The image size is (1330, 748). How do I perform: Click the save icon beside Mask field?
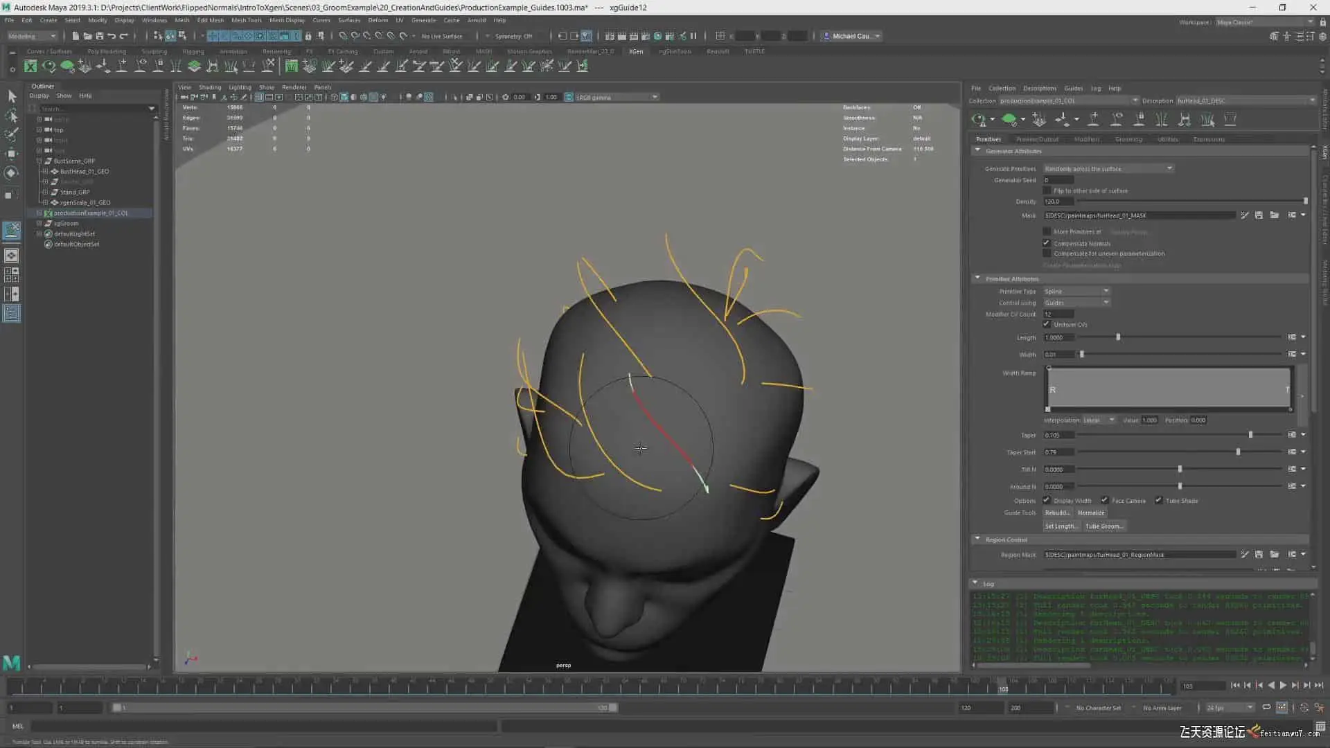pyautogui.click(x=1259, y=215)
